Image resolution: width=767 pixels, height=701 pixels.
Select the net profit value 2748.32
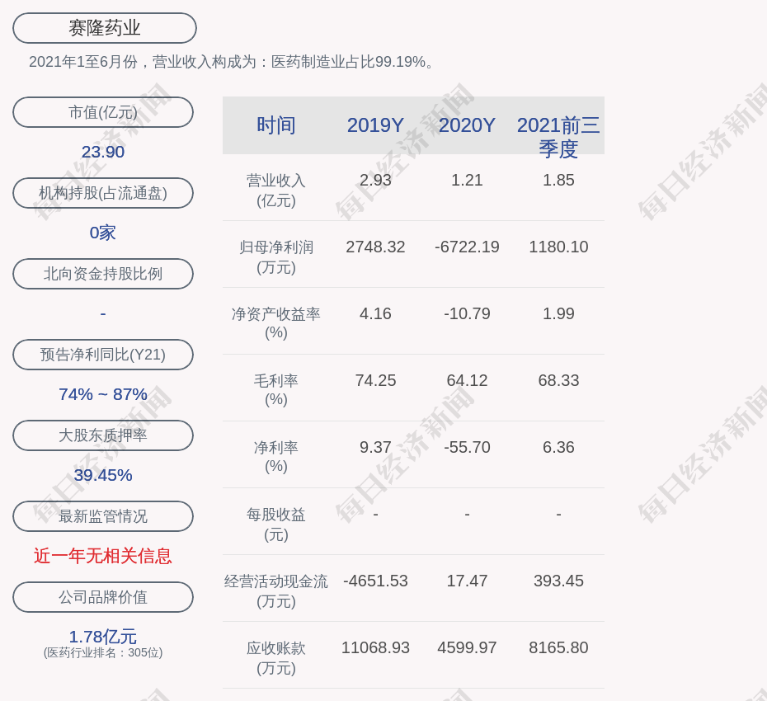(376, 247)
